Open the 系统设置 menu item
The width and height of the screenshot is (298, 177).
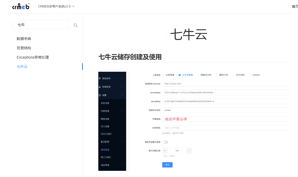[x=105, y=103]
